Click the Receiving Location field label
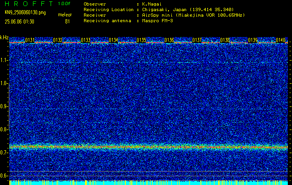The height and width of the screenshot is (185, 292). pyautogui.click(x=109, y=10)
